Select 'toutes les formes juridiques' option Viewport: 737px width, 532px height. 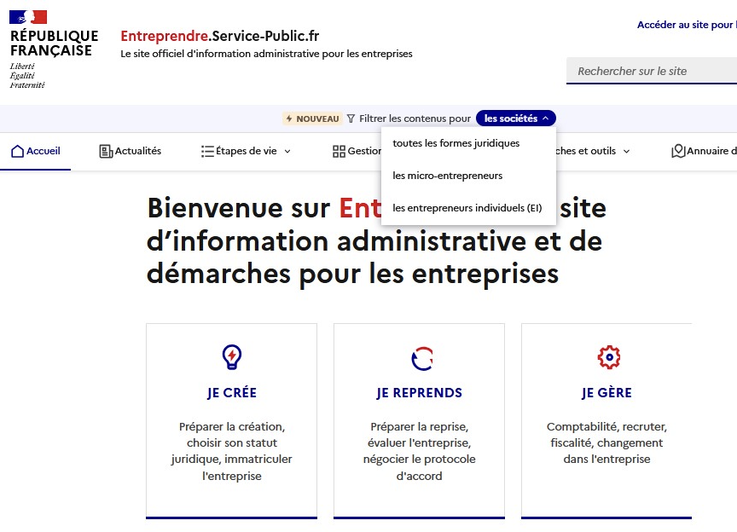coord(456,143)
